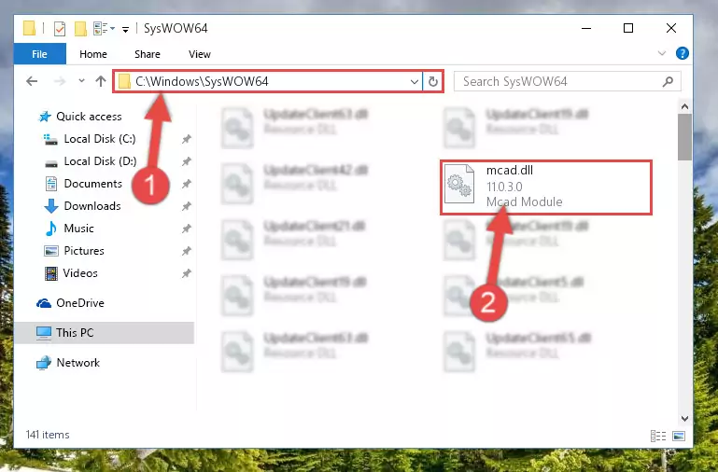Click the vertical scrollbar thumb
The height and width of the screenshot is (472, 718).
coord(684,137)
